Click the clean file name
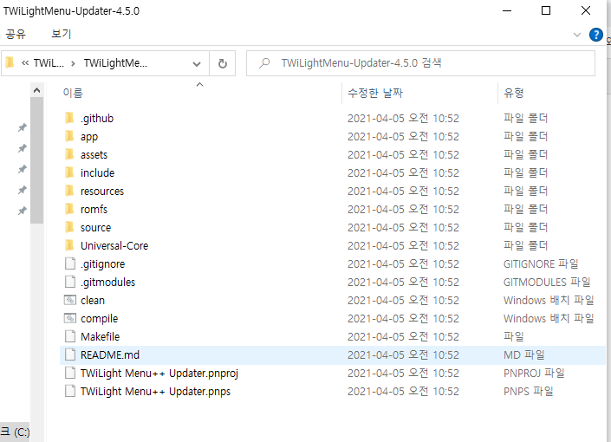Screen dimensions: 611x442 point(93,300)
